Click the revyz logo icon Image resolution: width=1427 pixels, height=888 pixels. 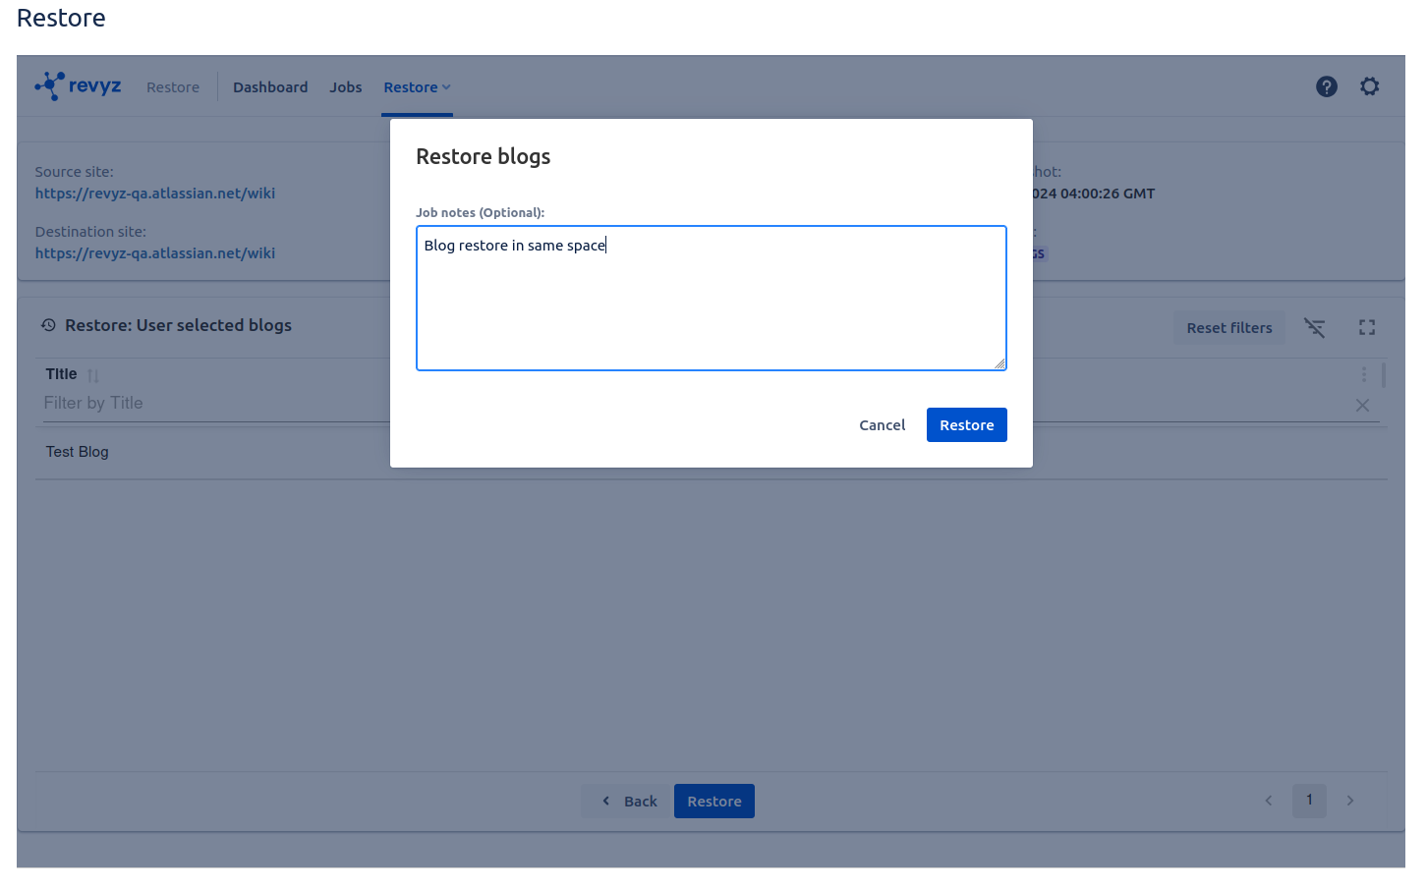50,86
